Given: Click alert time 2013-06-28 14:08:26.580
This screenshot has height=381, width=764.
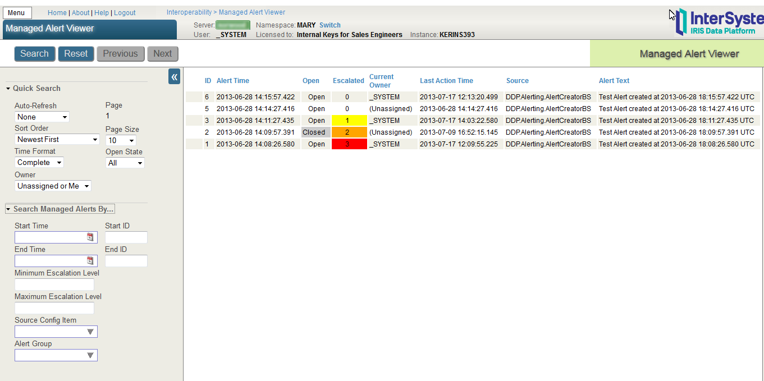Looking at the screenshot, I should coord(255,144).
